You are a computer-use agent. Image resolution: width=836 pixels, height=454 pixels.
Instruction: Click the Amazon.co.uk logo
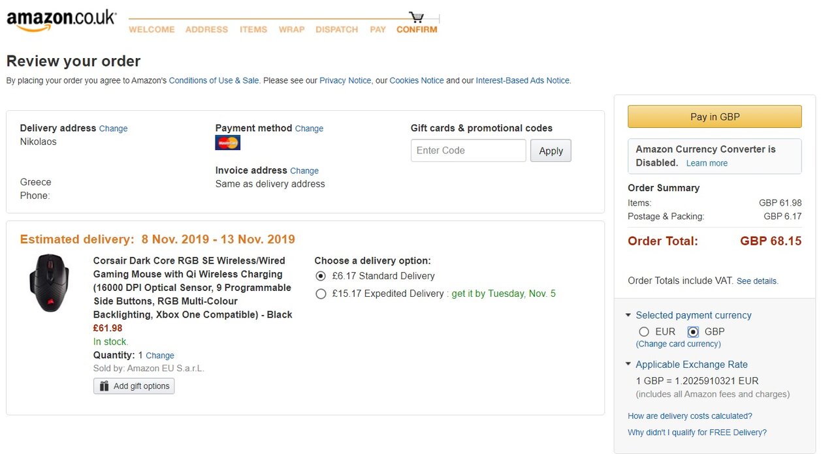coord(61,20)
